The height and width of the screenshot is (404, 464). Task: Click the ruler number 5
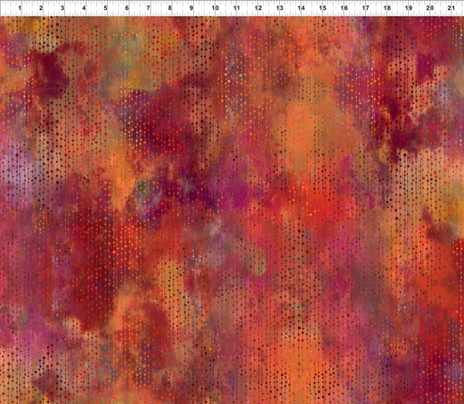pyautogui.click(x=105, y=8)
